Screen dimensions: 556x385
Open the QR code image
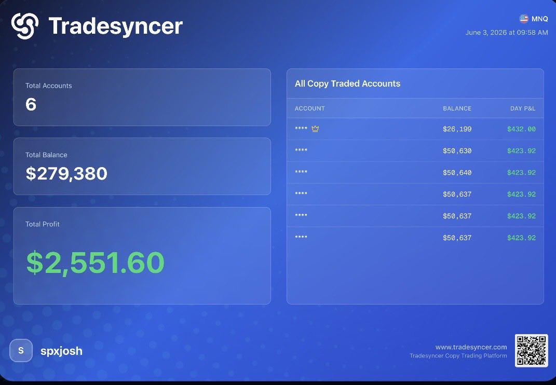point(531,351)
